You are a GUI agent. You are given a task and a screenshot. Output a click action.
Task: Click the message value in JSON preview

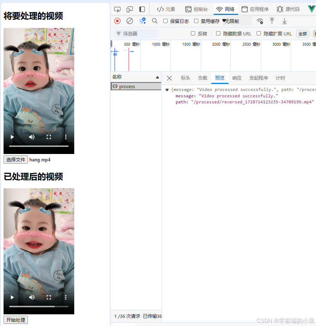238,96
